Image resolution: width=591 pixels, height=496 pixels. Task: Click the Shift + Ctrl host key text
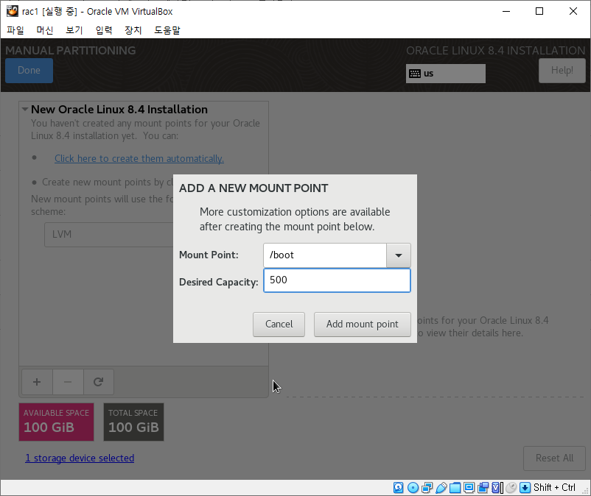(554, 488)
